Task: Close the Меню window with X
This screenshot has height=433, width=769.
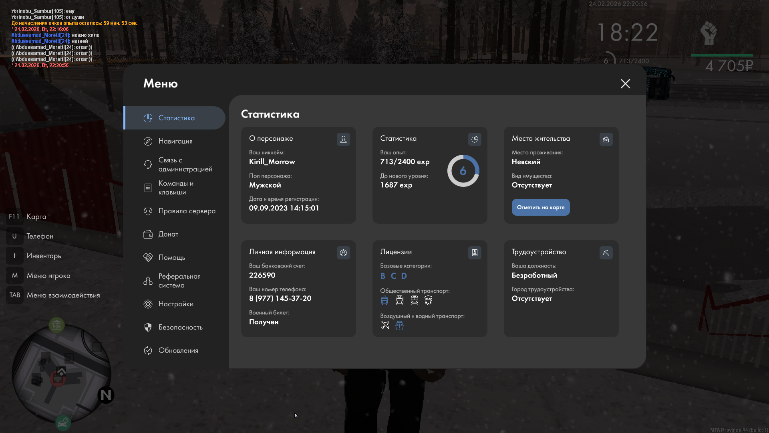Action: 625,83
